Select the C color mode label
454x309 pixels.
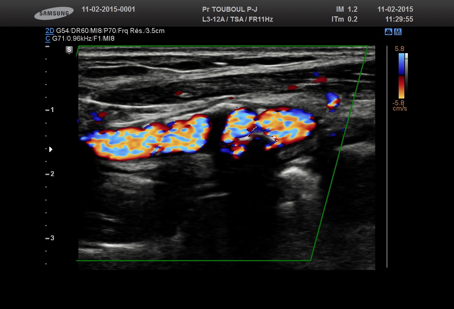click(x=48, y=39)
